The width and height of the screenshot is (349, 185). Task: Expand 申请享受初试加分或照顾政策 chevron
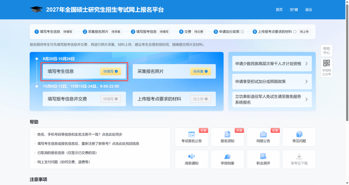point(306,82)
